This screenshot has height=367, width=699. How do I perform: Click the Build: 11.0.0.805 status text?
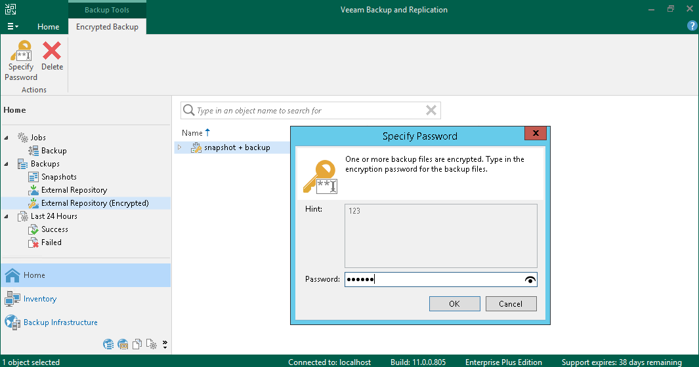[x=418, y=362]
